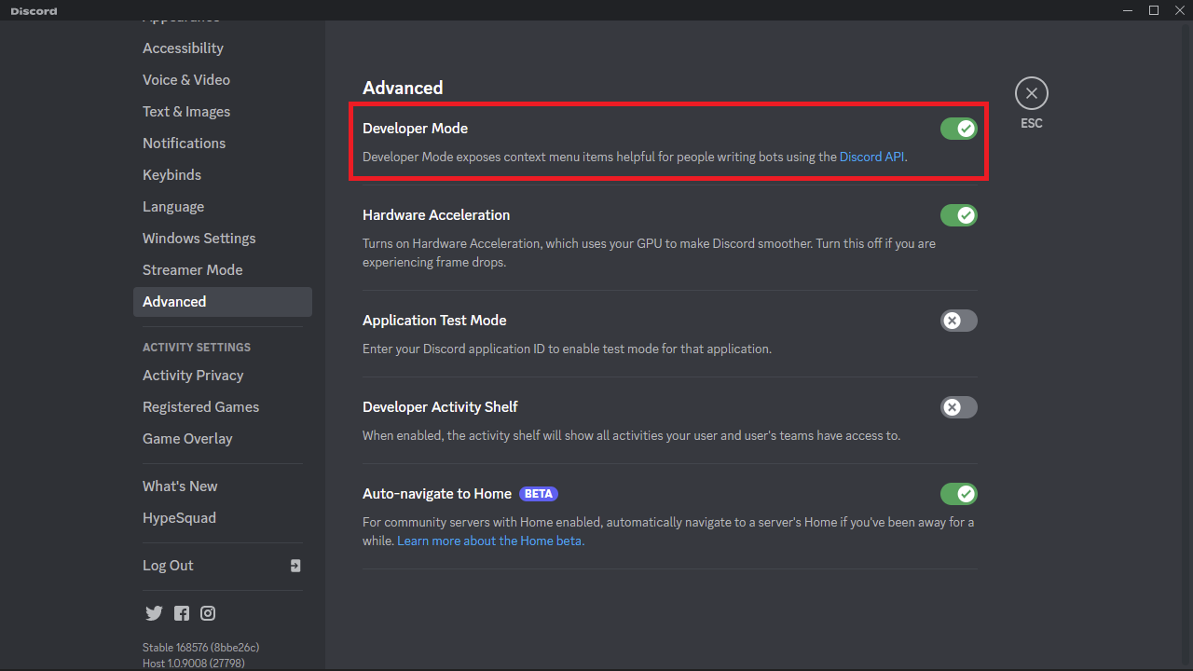Select the Keybinds settings item
The image size is (1193, 671).
(x=222, y=175)
